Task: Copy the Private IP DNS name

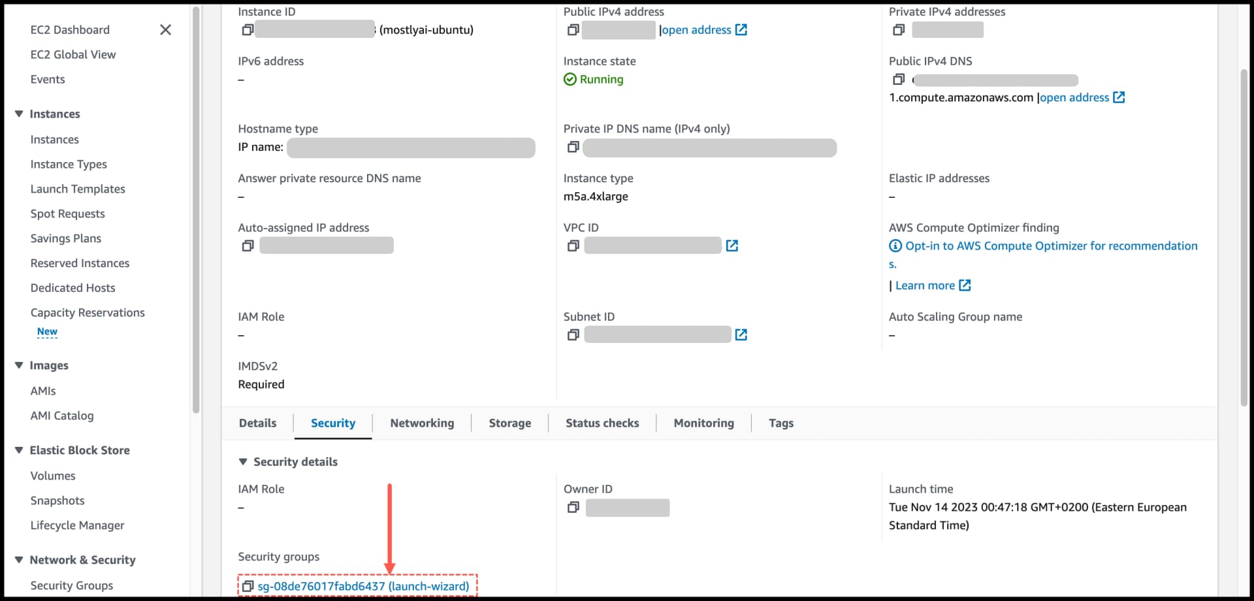Action: click(x=573, y=148)
